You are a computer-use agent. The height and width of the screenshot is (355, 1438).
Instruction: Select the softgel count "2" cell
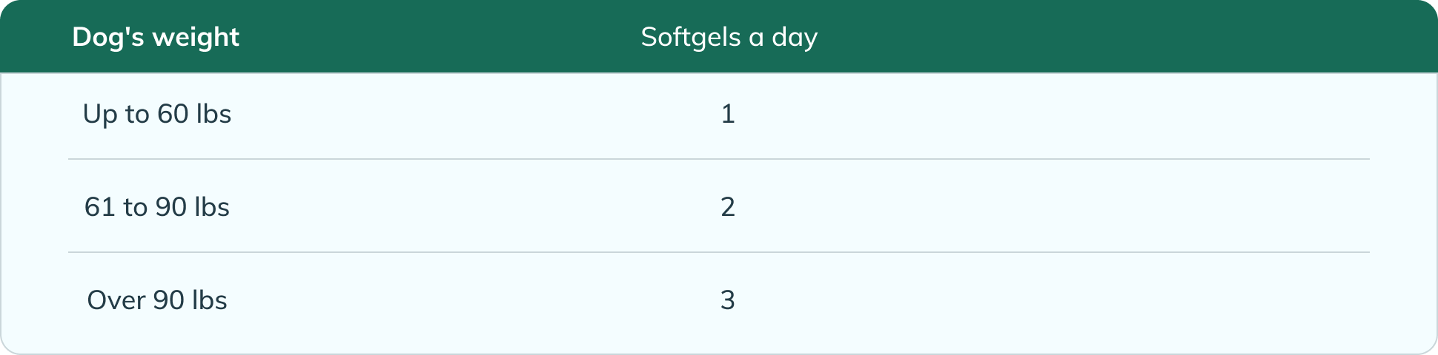[728, 207]
